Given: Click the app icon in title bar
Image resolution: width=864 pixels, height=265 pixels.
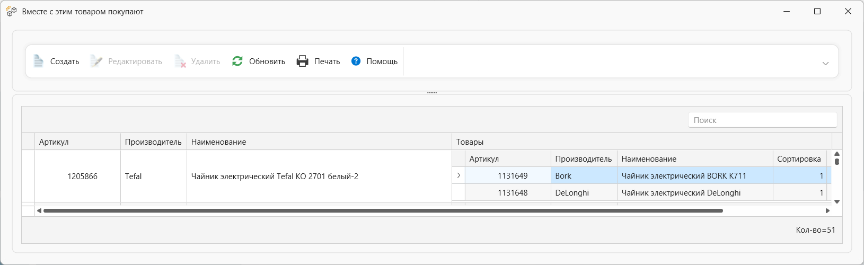Looking at the screenshot, I should (11, 11).
